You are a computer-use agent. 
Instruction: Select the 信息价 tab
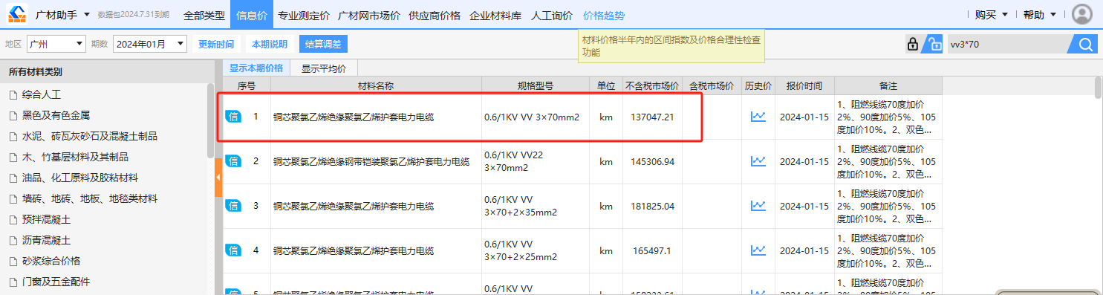[252, 15]
